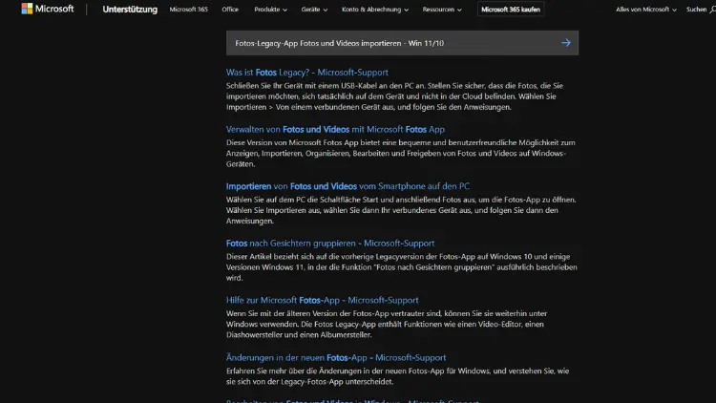Select Microsoft 365 in navigation bar
This screenshot has width=716, height=403.
pos(187,10)
